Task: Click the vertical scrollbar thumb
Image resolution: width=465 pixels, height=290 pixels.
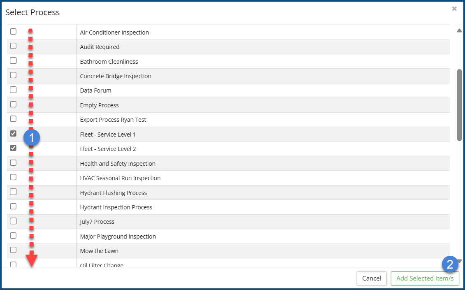Action: pyautogui.click(x=459, y=105)
